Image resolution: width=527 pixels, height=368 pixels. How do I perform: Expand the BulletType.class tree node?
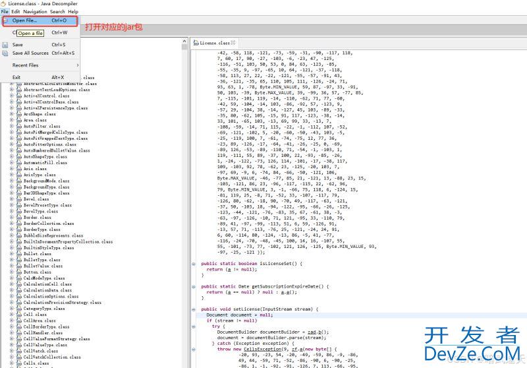pos(12,260)
